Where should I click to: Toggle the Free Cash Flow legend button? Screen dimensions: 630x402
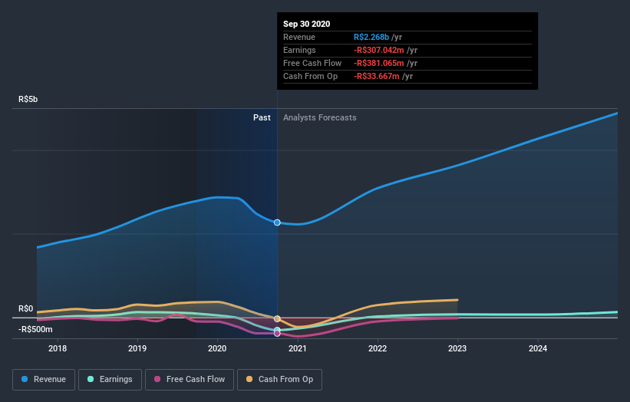[x=190, y=380]
